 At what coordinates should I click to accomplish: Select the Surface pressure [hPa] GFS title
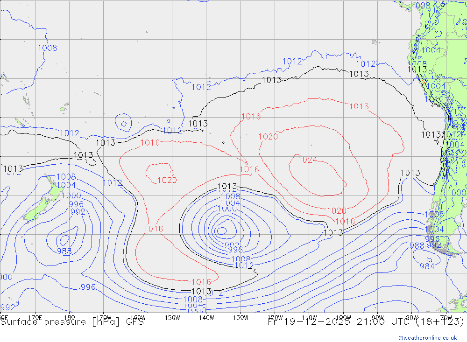click(x=72, y=321)
